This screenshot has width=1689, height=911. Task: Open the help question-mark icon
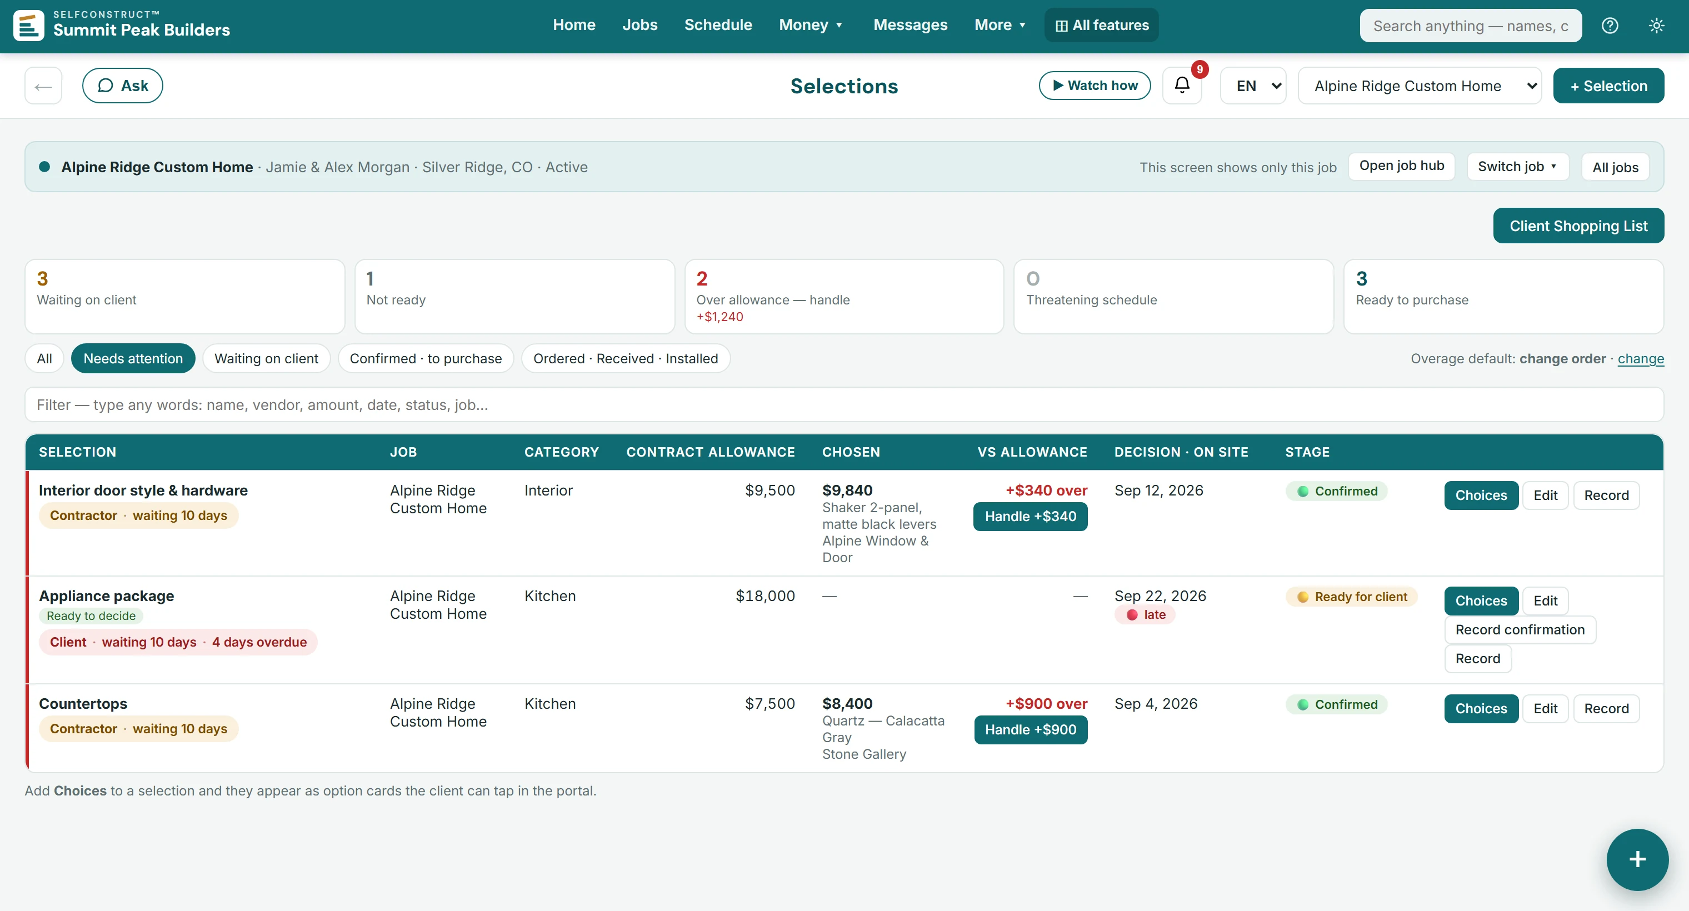coord(1610,26)
